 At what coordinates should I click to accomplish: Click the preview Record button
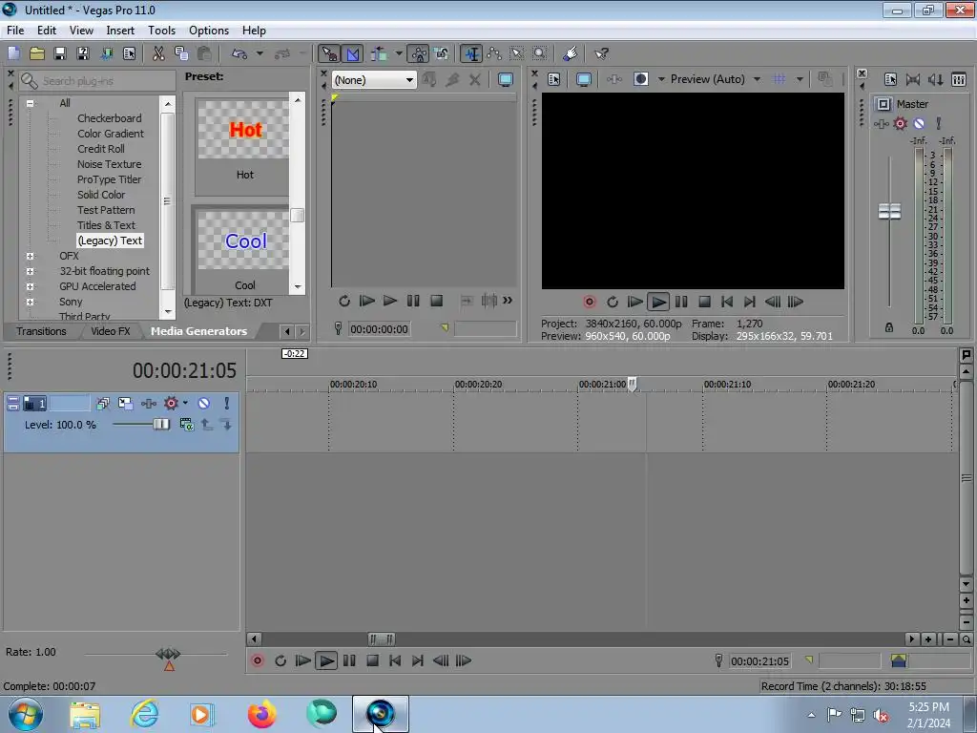[x=590, y=302]
